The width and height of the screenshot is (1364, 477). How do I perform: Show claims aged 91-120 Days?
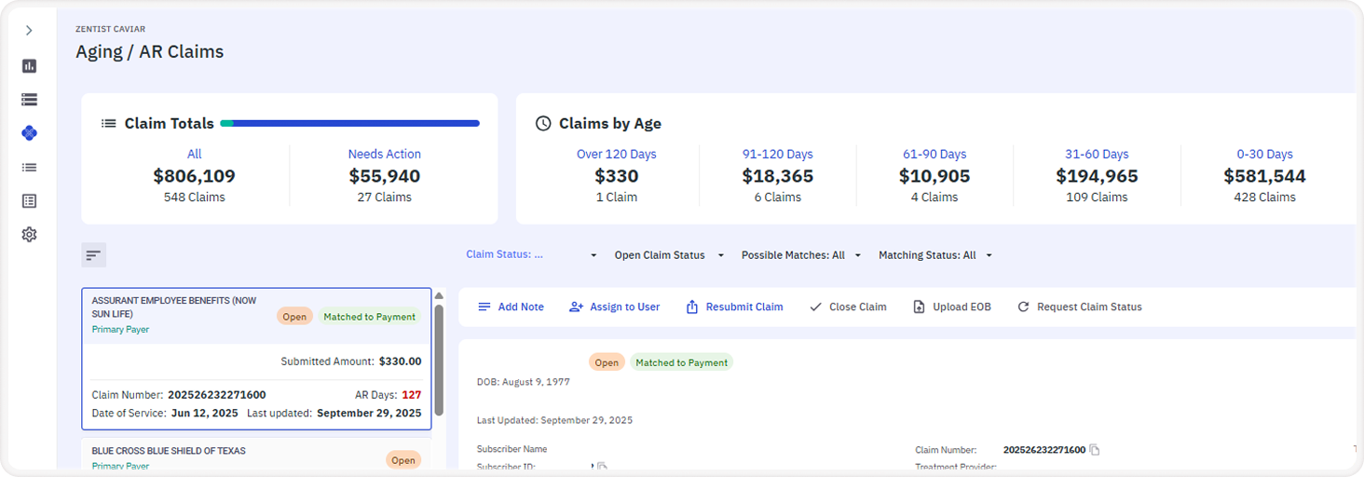[777, 155]
